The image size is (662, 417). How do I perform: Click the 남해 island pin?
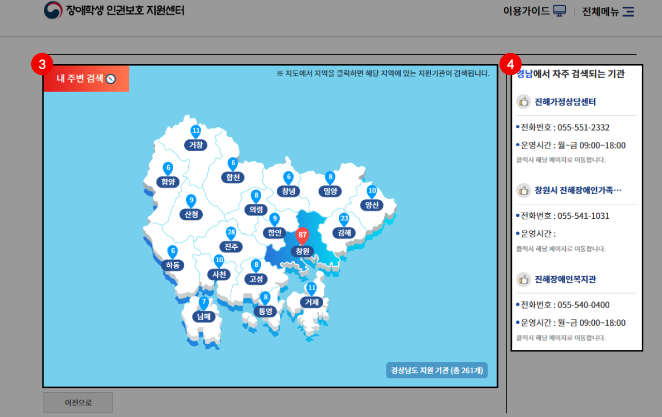tap(204, 311)
